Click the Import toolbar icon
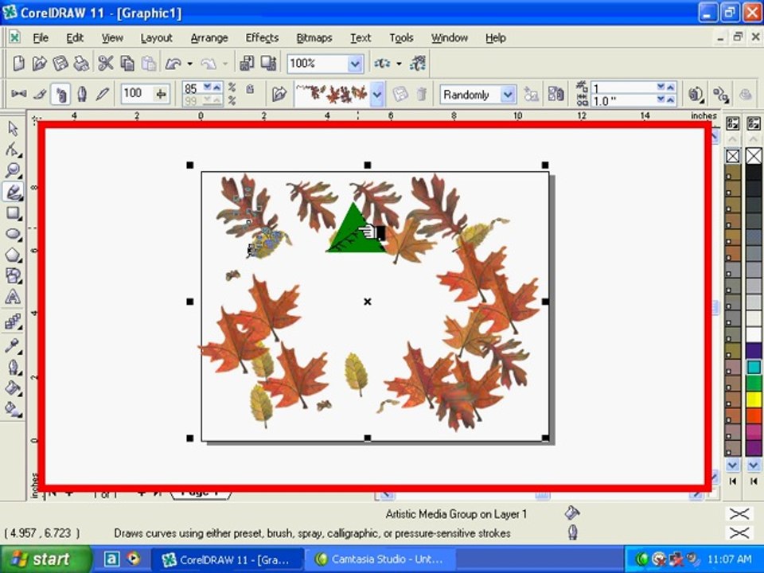 [x=247, y=64]
